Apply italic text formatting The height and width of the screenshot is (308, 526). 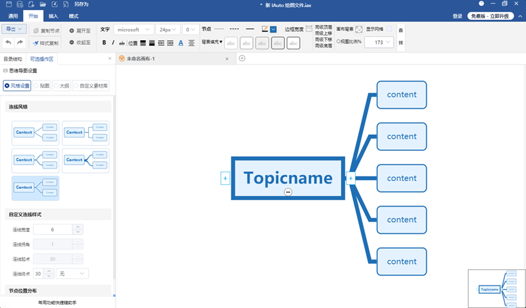114,43
